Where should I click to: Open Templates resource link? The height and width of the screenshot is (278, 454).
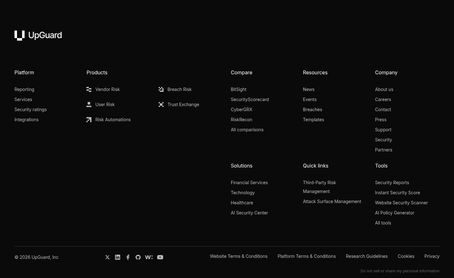(x=313, y=120)
